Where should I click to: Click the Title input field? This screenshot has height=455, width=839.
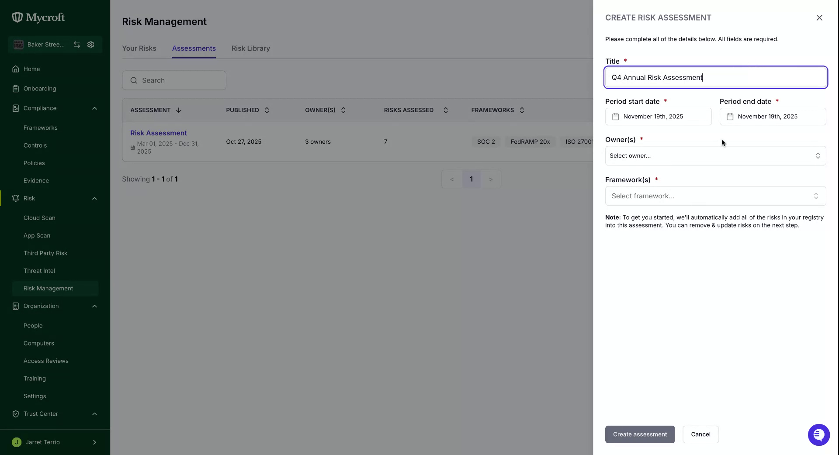(x=715, y=78)
